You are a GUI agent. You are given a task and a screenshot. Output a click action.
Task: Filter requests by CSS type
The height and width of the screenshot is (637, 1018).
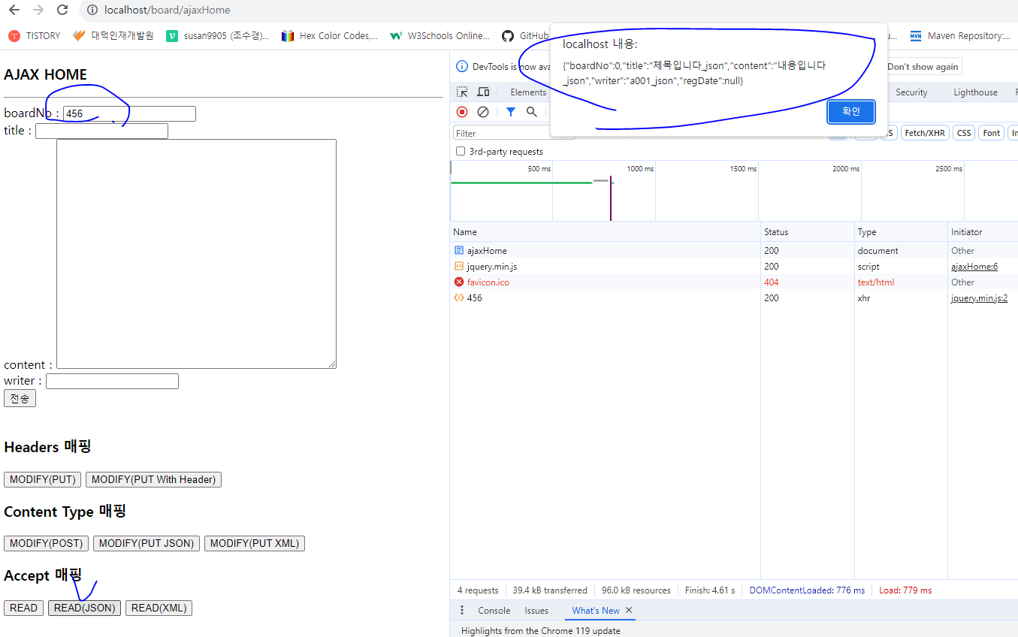click(964, 133)
